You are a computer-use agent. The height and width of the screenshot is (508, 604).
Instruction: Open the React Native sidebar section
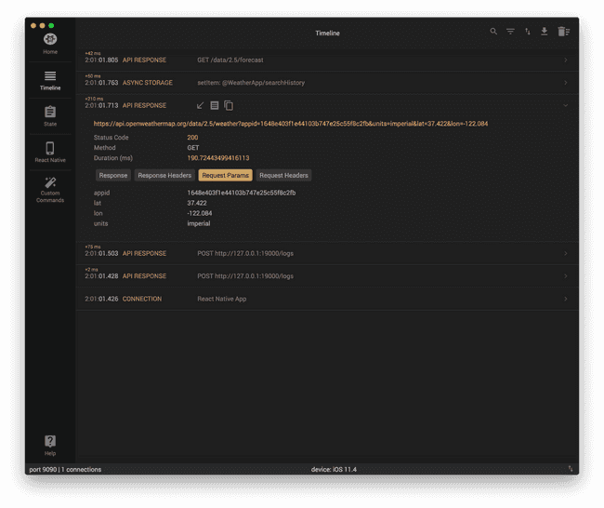(x=50, y=152)
